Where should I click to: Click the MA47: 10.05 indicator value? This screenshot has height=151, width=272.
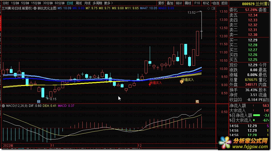click(148, 8)
